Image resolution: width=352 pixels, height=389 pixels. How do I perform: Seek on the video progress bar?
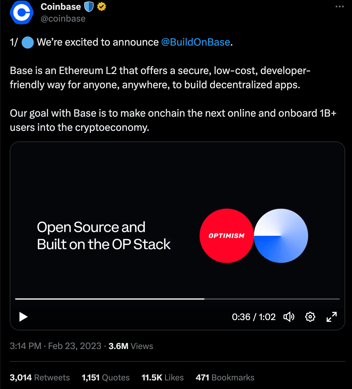[177, 299]
